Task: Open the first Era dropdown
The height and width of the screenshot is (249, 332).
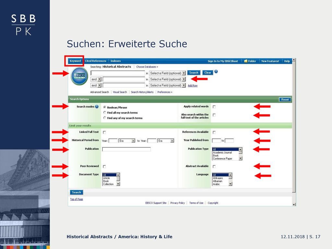Action: click(x=127, y=141)
